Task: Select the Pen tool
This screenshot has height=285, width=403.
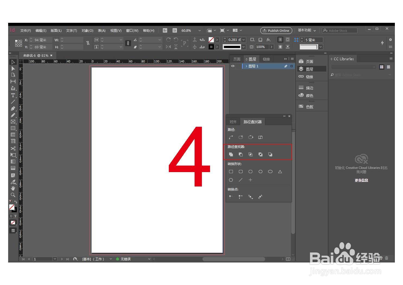Action: [13, 108]
